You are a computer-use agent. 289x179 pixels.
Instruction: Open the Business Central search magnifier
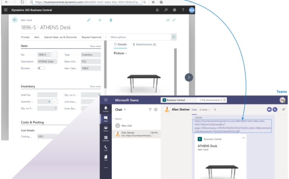pos(166,10)
